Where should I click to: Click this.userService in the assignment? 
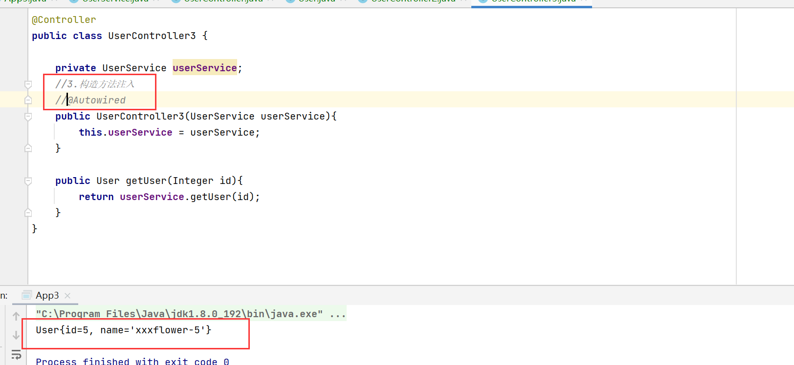pyautogui.click(x=126, y=132)
